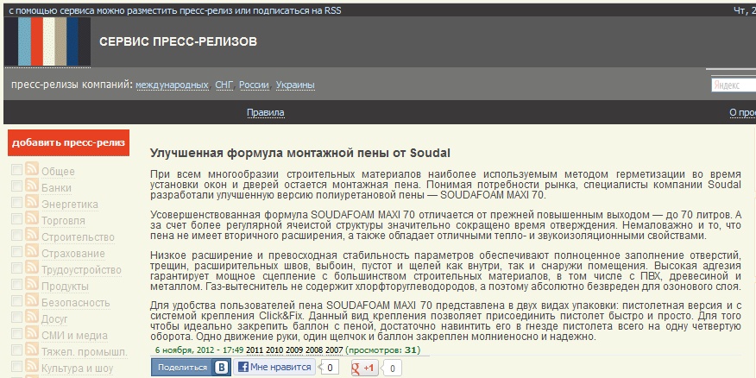Open RSS feed icon beside Тяжел. промышл.
The height and width of the screenshot is (378, 756).
pos(32,349)
